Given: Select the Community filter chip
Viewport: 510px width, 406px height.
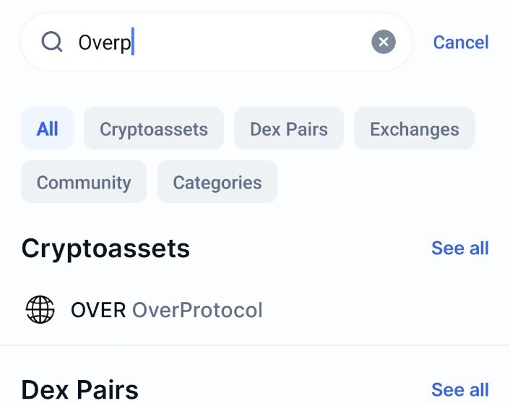Looking at the screenshot, I should click(x=84, y=182).
